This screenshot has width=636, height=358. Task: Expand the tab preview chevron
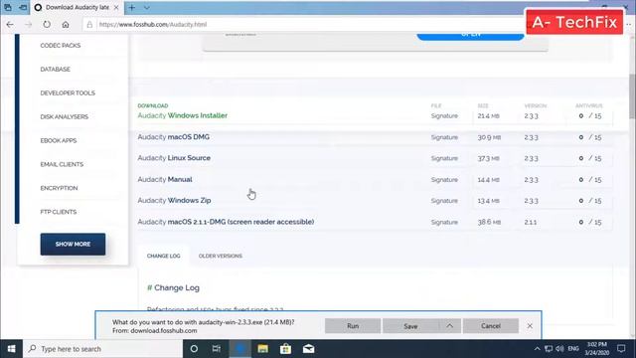146,7
